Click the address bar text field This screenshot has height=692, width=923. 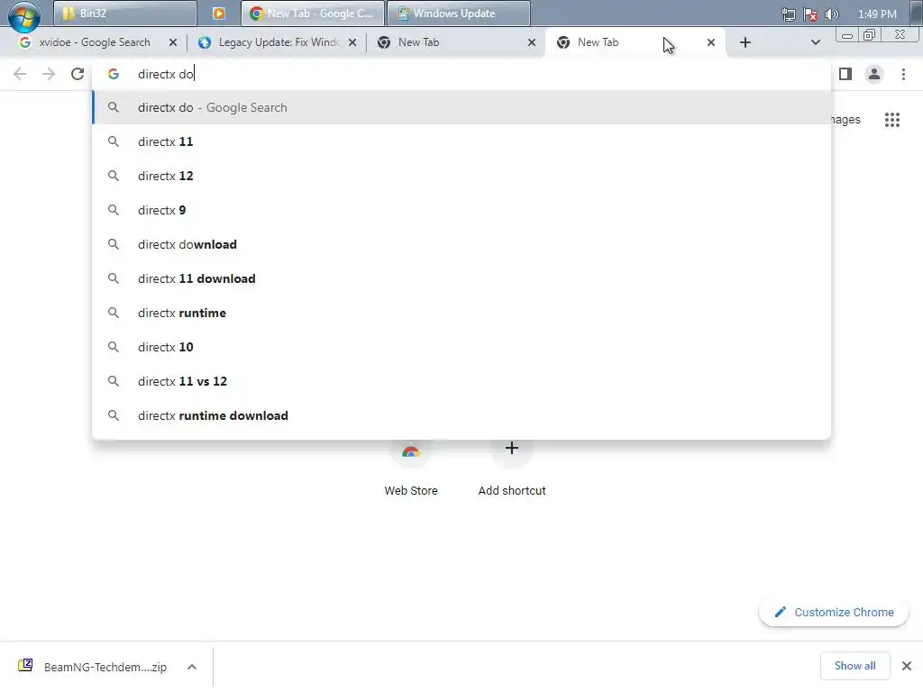point(461,74)
